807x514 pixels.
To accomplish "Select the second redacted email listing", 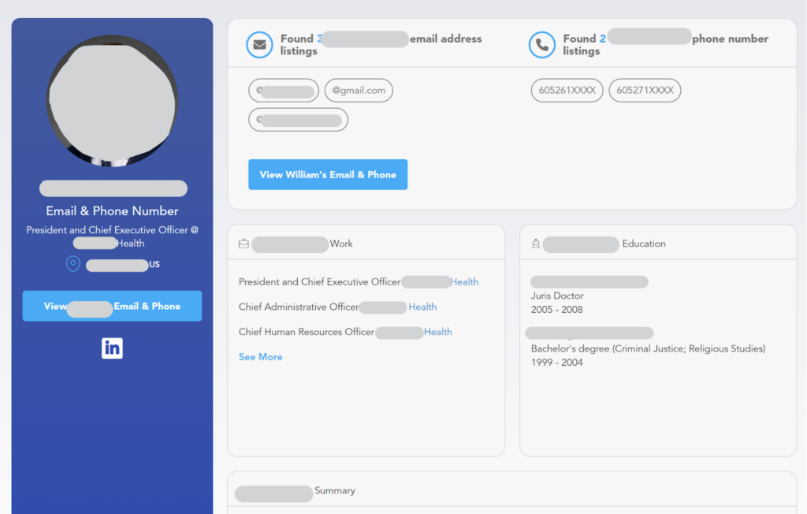I will pos(298,119).
